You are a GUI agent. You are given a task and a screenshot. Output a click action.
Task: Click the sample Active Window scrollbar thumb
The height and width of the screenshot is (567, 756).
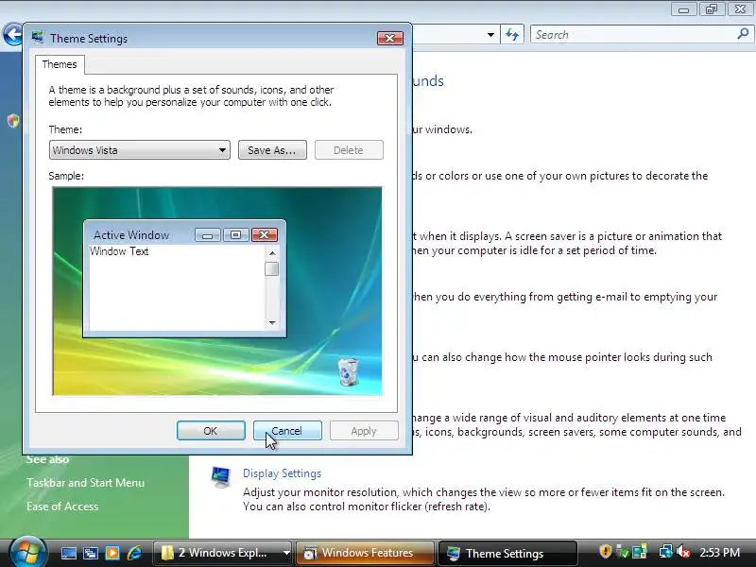click(272, 268)
